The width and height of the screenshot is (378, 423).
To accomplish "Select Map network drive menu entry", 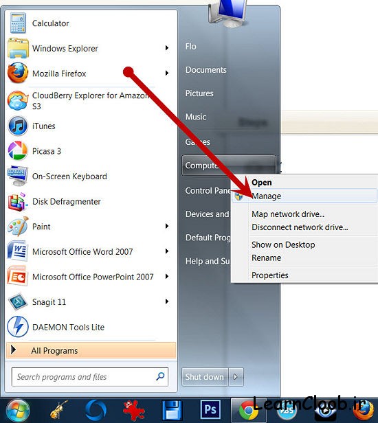I will (288, 214).
